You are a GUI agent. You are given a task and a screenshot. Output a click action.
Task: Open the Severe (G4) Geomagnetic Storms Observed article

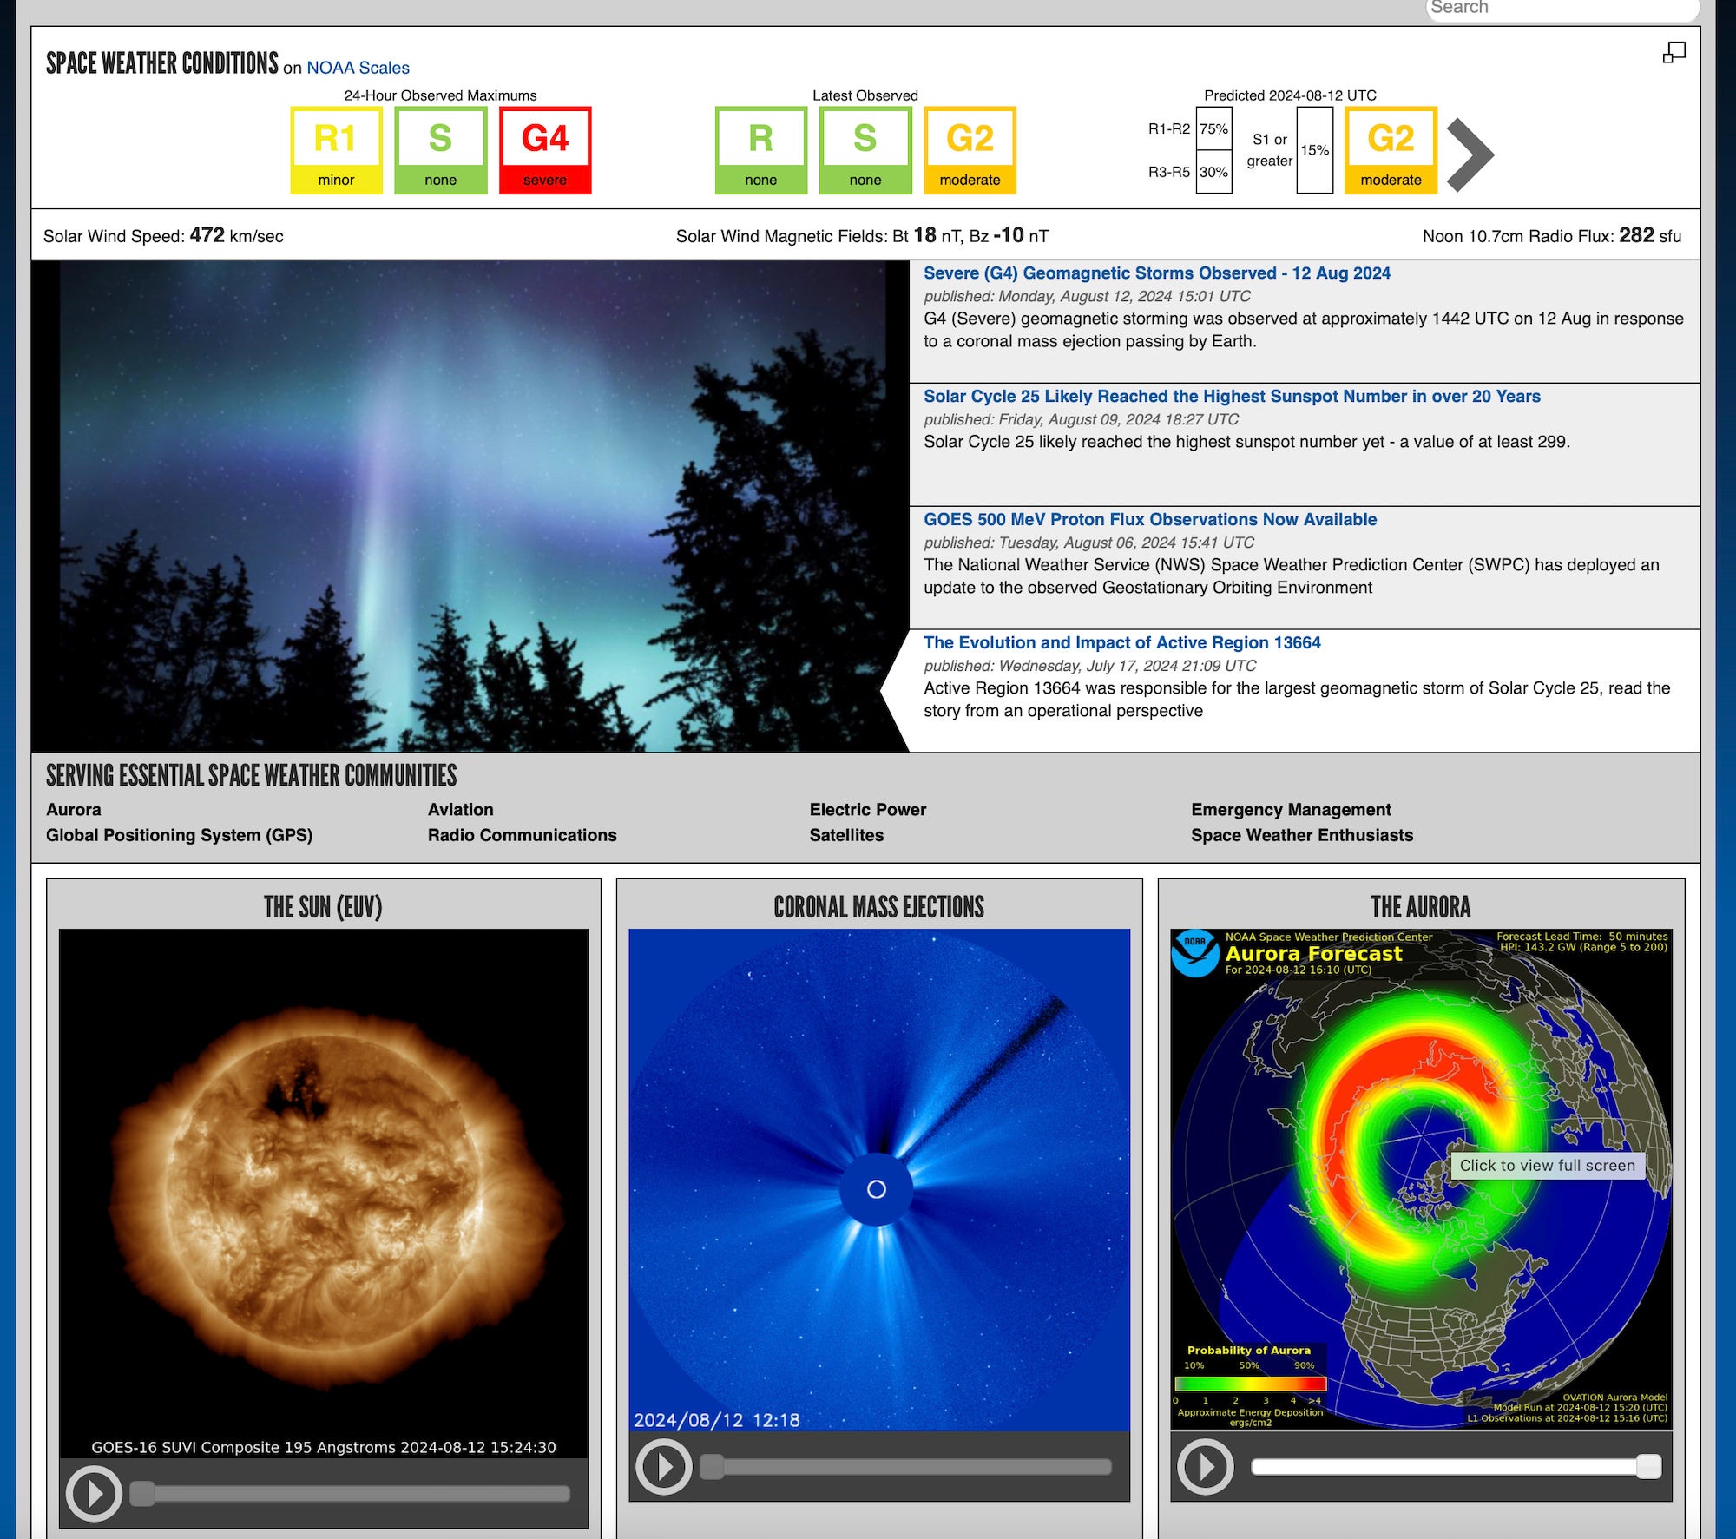(x=1156, y=273)
